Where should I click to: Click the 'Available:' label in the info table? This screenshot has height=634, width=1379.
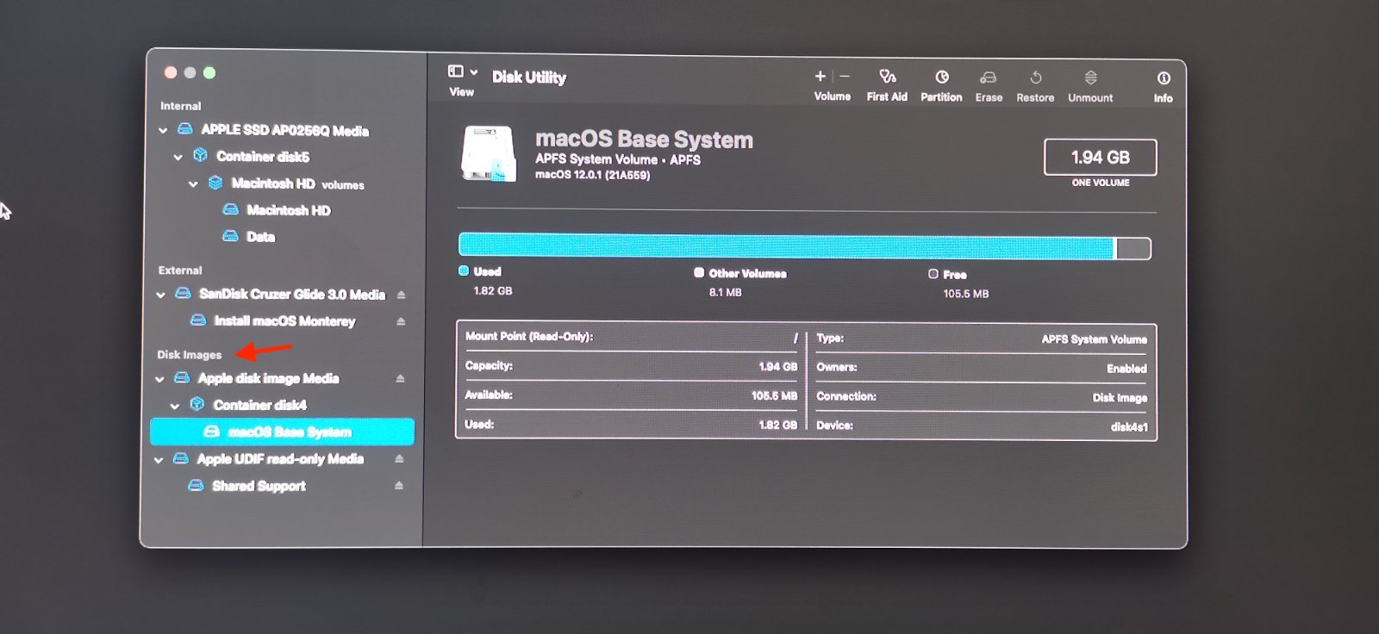(489, 395)
